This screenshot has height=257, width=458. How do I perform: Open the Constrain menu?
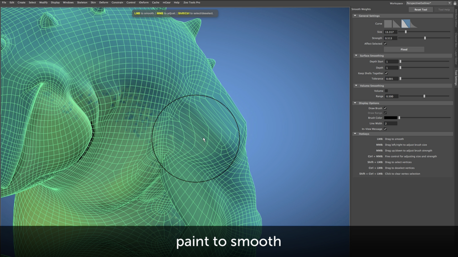point(117,2)
